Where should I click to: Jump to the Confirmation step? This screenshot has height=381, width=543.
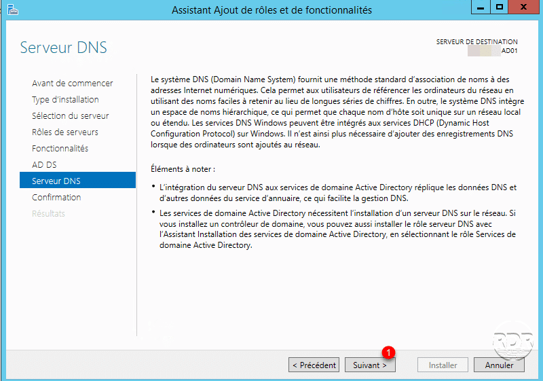tap(56, 198)
